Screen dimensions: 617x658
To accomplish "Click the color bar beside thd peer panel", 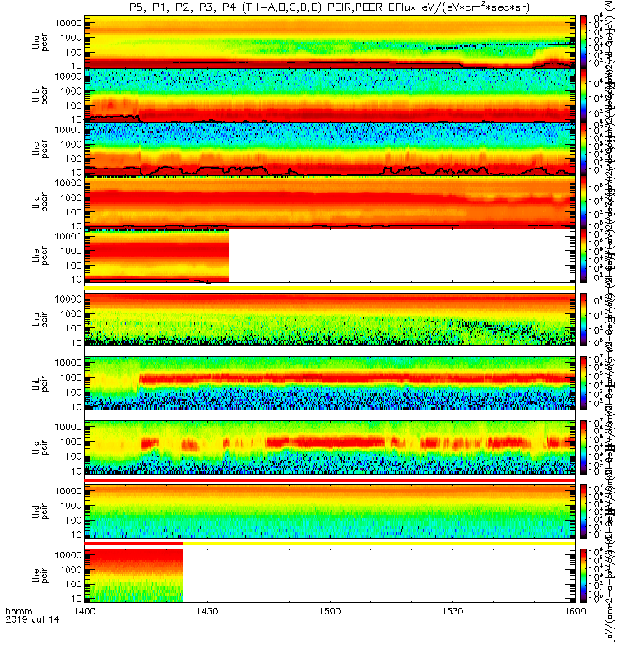I will (583, 202).
